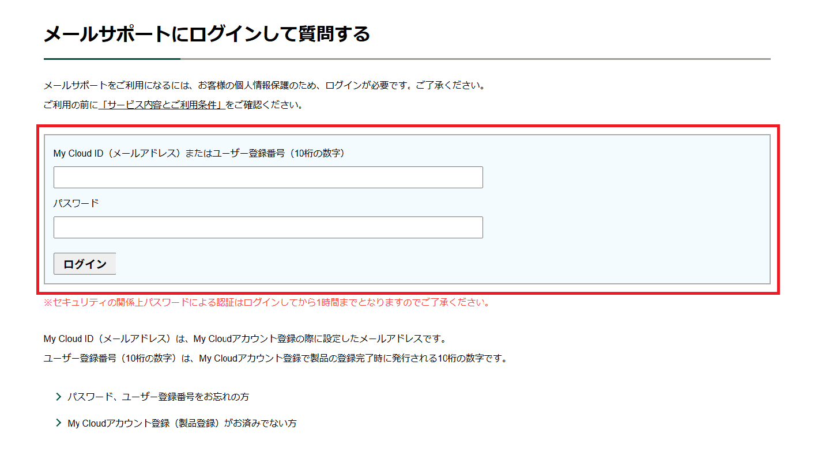Click the ご利用の前に text before the link
818x460 pixels.
pyautogui.click(x=70, y=105)
